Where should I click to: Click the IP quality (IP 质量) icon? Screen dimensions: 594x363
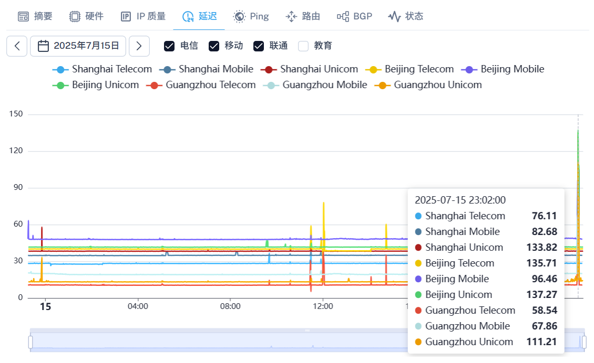(x=126, y=16)
